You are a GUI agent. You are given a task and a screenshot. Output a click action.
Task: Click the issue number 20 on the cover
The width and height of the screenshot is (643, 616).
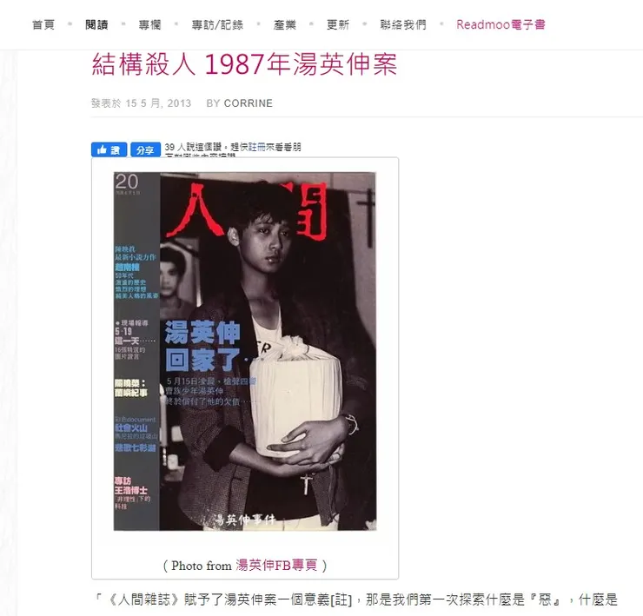[x=127, y=182]
